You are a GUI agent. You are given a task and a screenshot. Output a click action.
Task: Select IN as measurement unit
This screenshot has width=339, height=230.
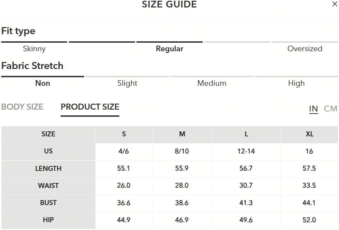pos(313,109)
